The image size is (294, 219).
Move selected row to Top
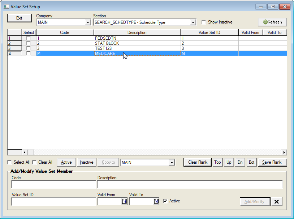(x=217, y=162)
